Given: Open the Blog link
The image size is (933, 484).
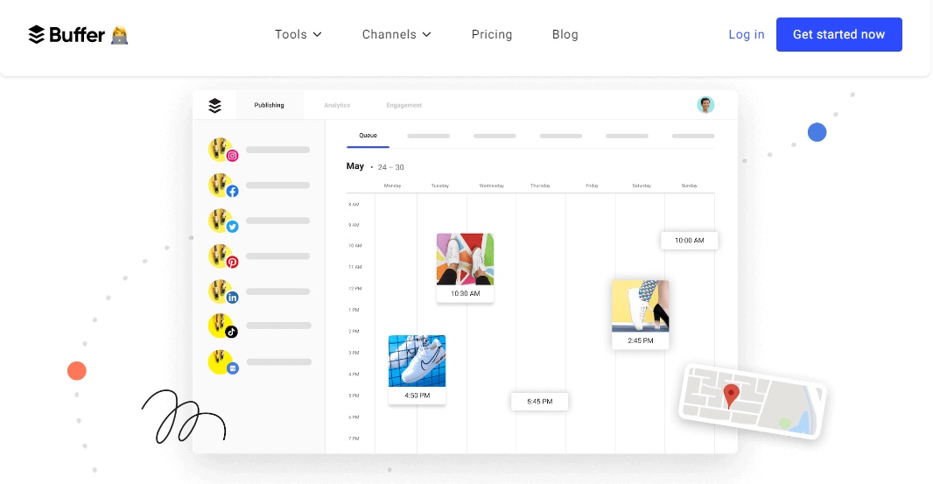Looking at the screenshot, I should (565, 34).
